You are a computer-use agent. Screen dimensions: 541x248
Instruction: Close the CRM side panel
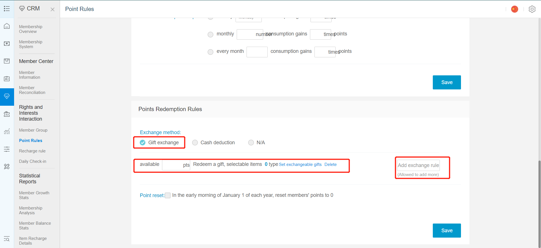[x=52, y=9]
